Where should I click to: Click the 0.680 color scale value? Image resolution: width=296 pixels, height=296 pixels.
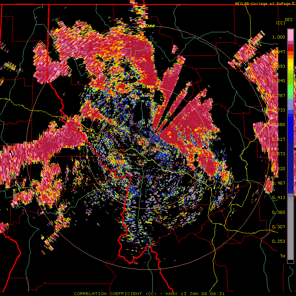coord(279,125)
